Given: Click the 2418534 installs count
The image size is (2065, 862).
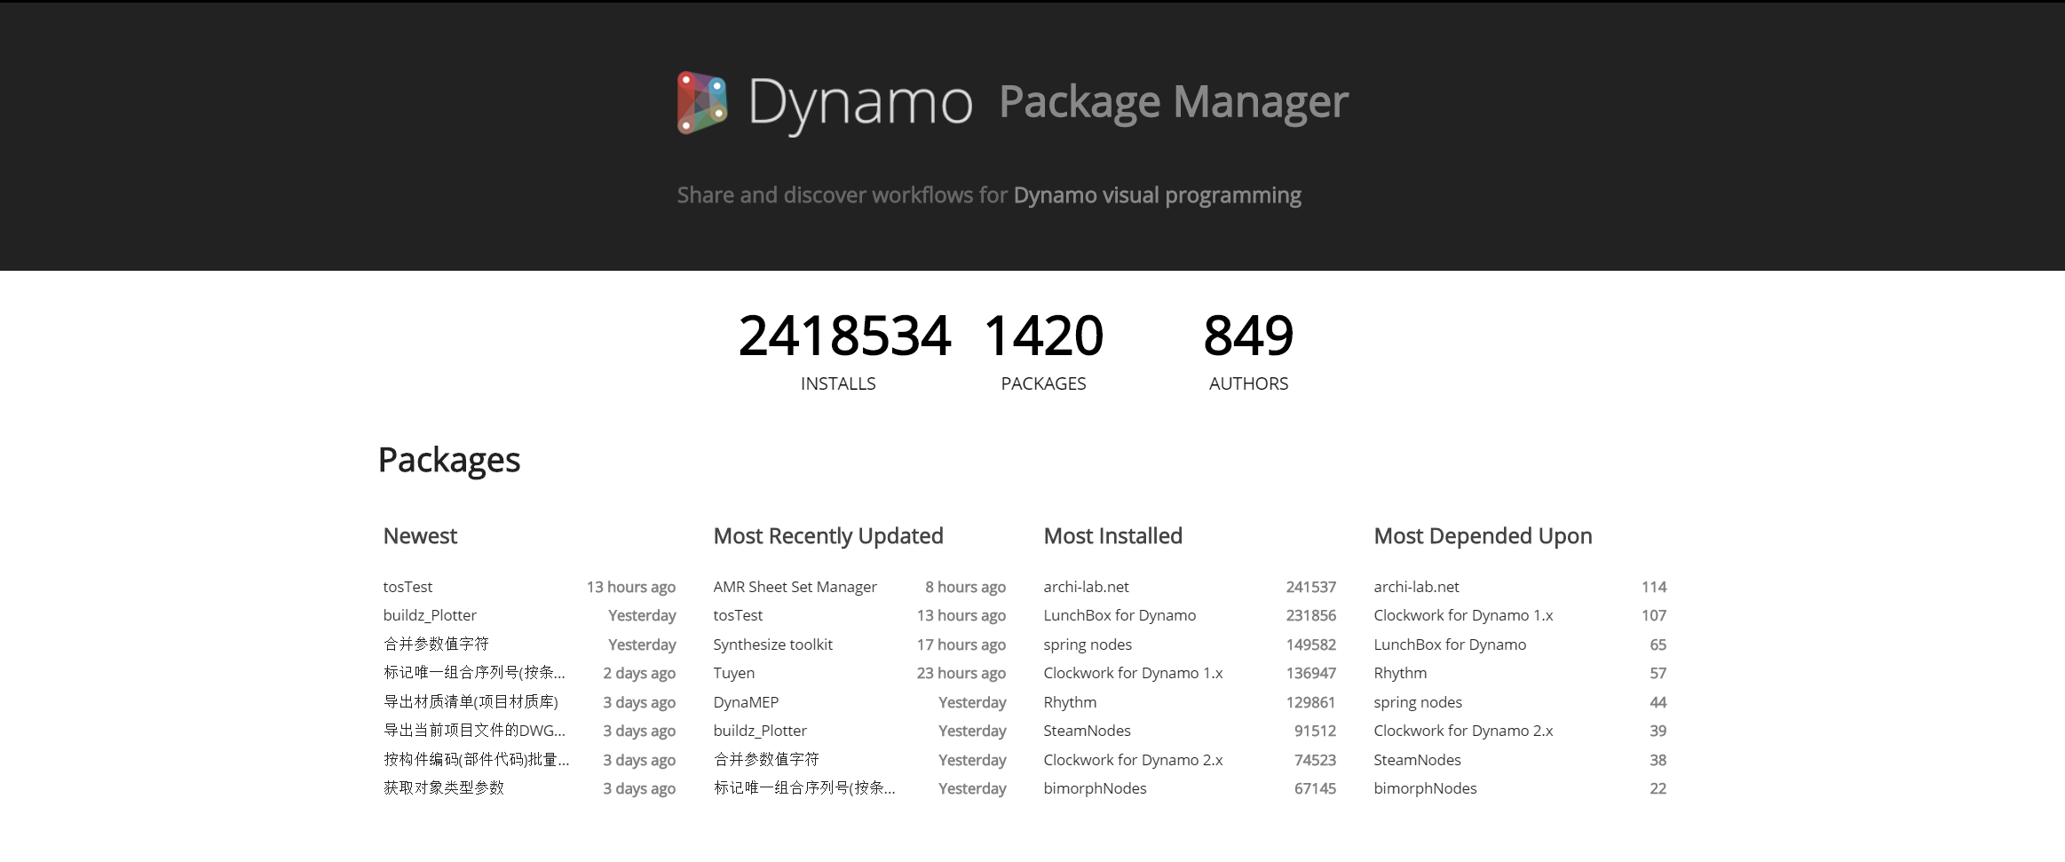Looking at the screenshot, I should pyautogui.click(x=844, y=336).
